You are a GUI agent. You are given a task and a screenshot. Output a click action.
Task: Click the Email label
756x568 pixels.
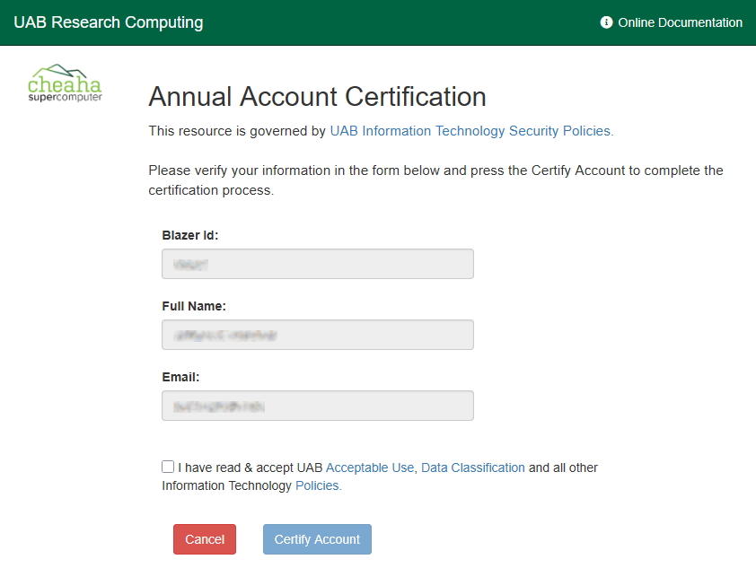tap(180, 377)
